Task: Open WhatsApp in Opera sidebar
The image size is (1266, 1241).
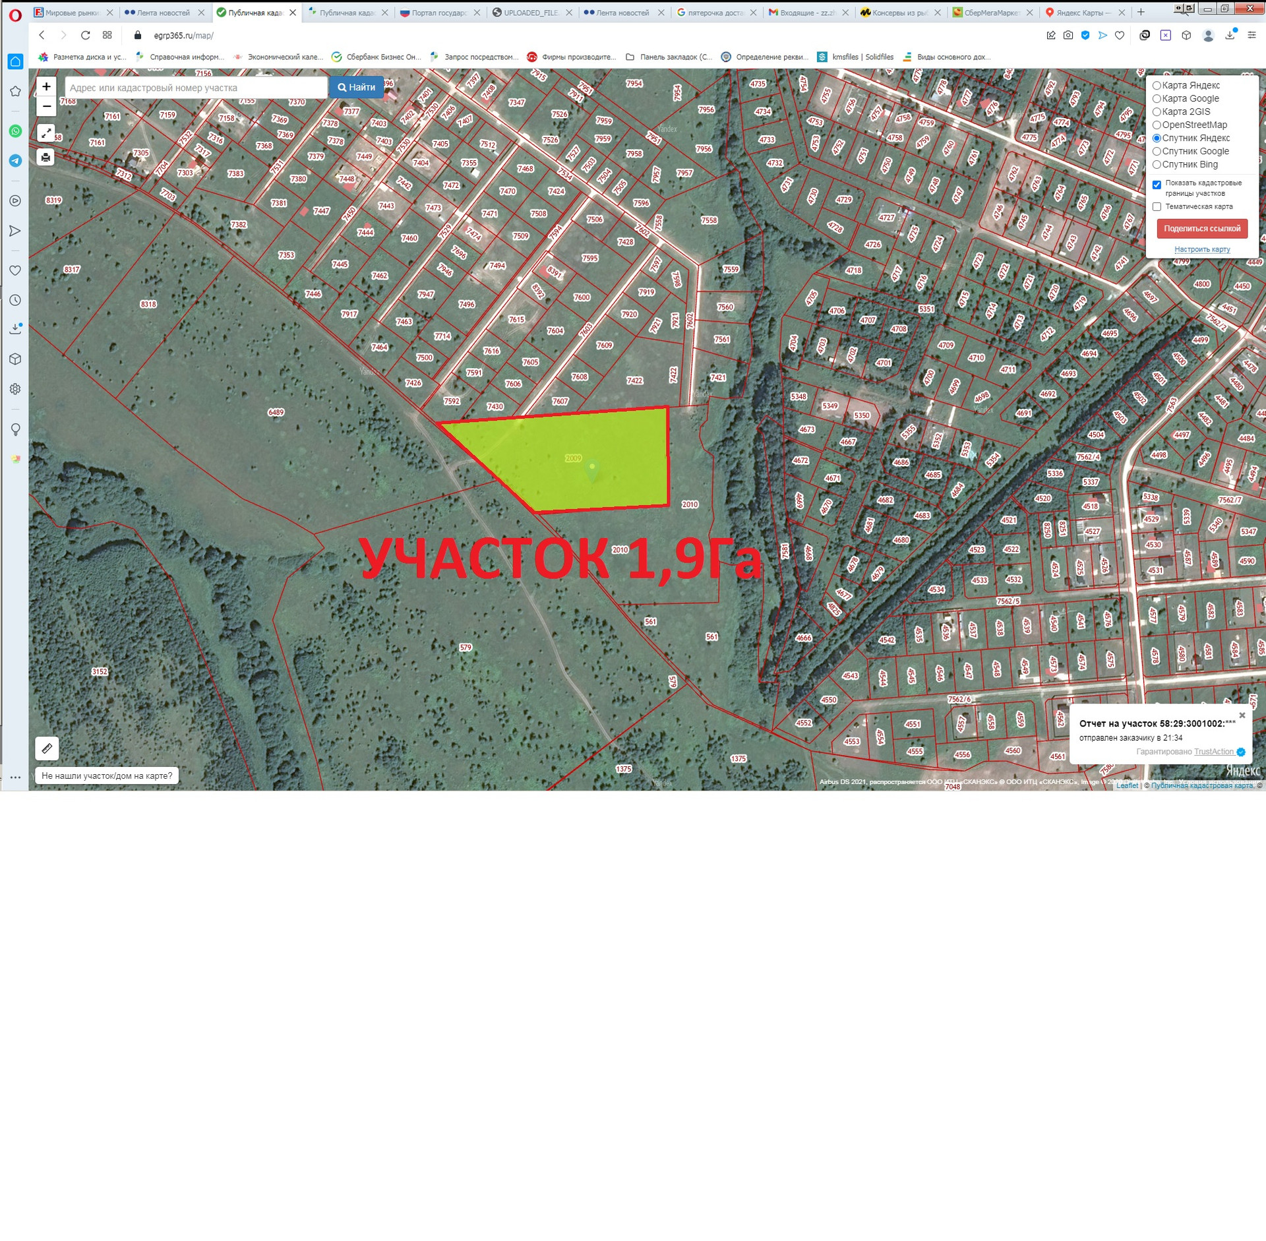Action: coord(15,131)
